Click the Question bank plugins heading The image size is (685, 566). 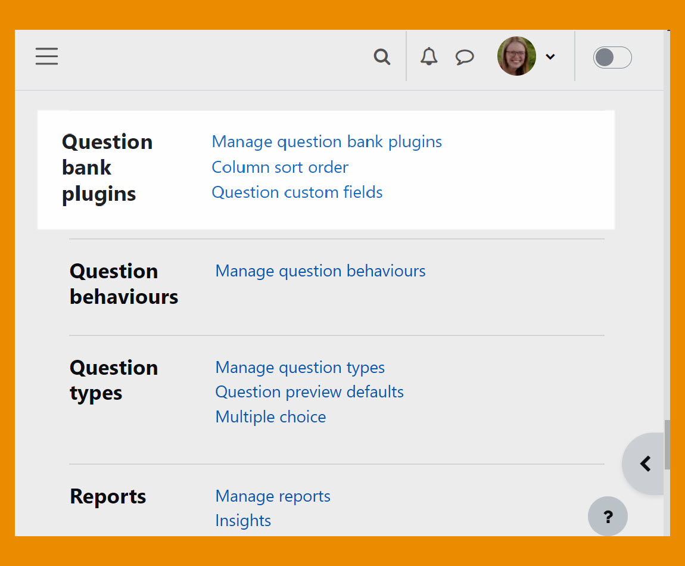[x=107, y=167]
